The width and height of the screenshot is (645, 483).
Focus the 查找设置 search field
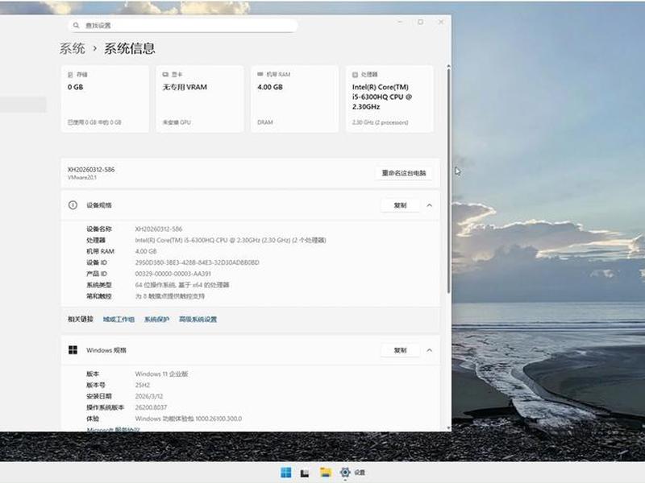point(183,26)
